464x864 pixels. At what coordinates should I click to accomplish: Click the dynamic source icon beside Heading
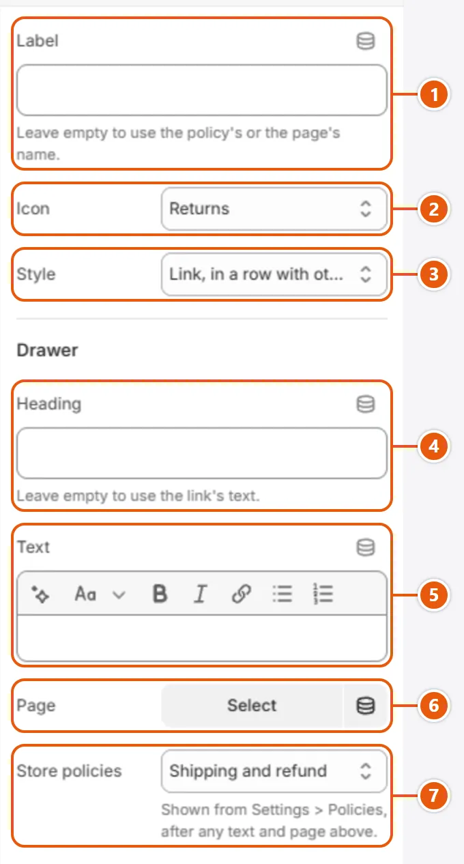tap(366, 405)
